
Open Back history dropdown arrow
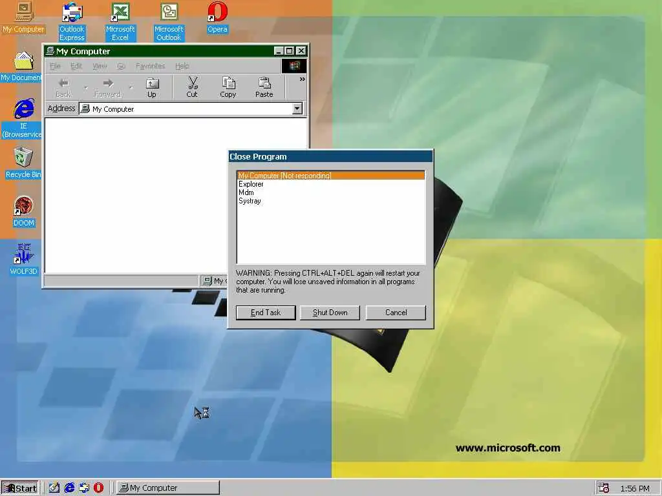(x=86, y=88)
